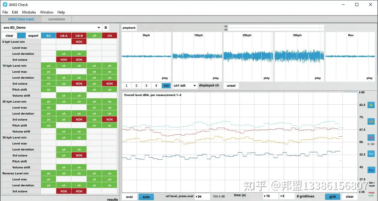Click the ref level 94 number box

pos(202,197)
